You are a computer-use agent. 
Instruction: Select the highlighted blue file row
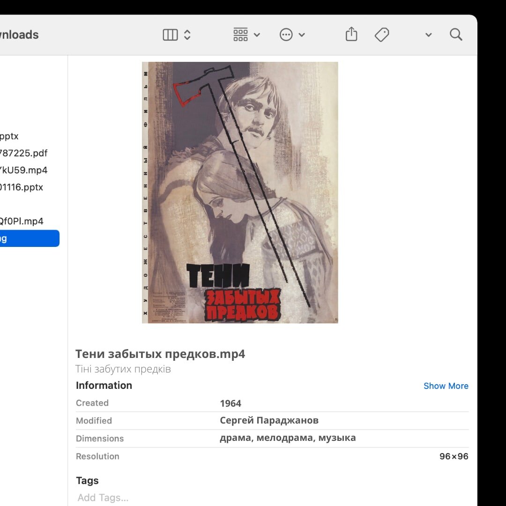[30, 238]
